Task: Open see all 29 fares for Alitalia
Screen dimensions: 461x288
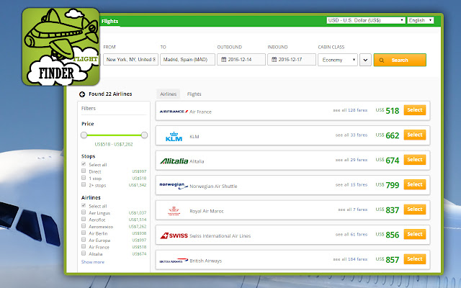Action: point(352,160)
